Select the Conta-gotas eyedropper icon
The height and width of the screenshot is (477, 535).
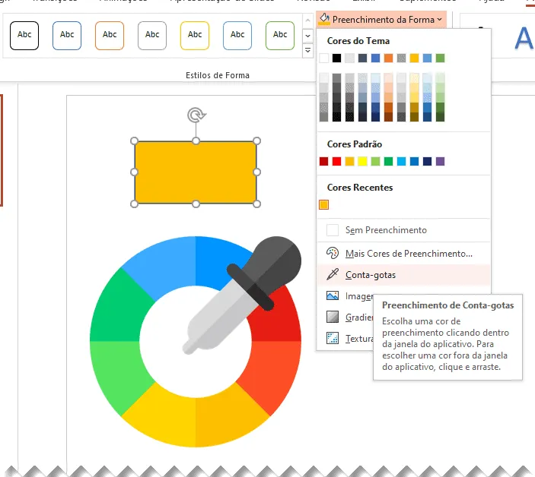coord(333,274)
